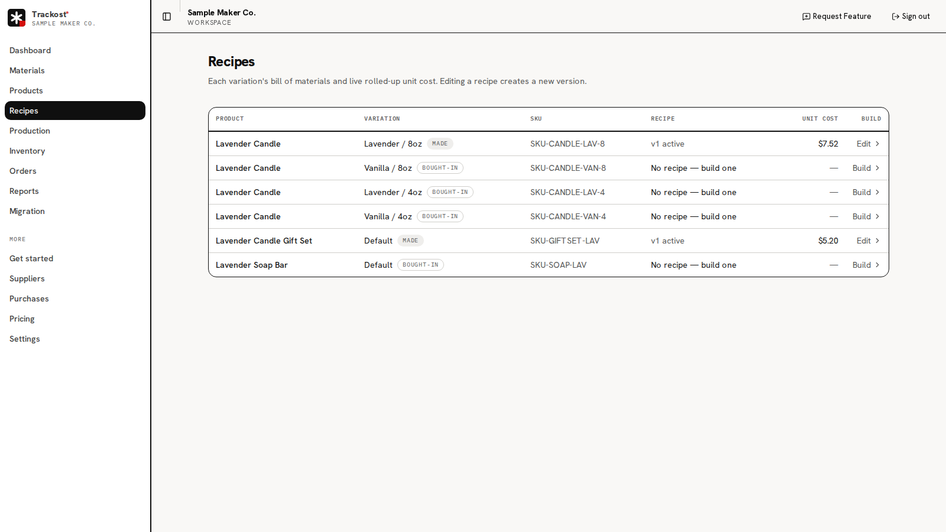Go to Purchases page
Image resolution: width=946 pixels, height=532 pixels.
pos(75,299)
